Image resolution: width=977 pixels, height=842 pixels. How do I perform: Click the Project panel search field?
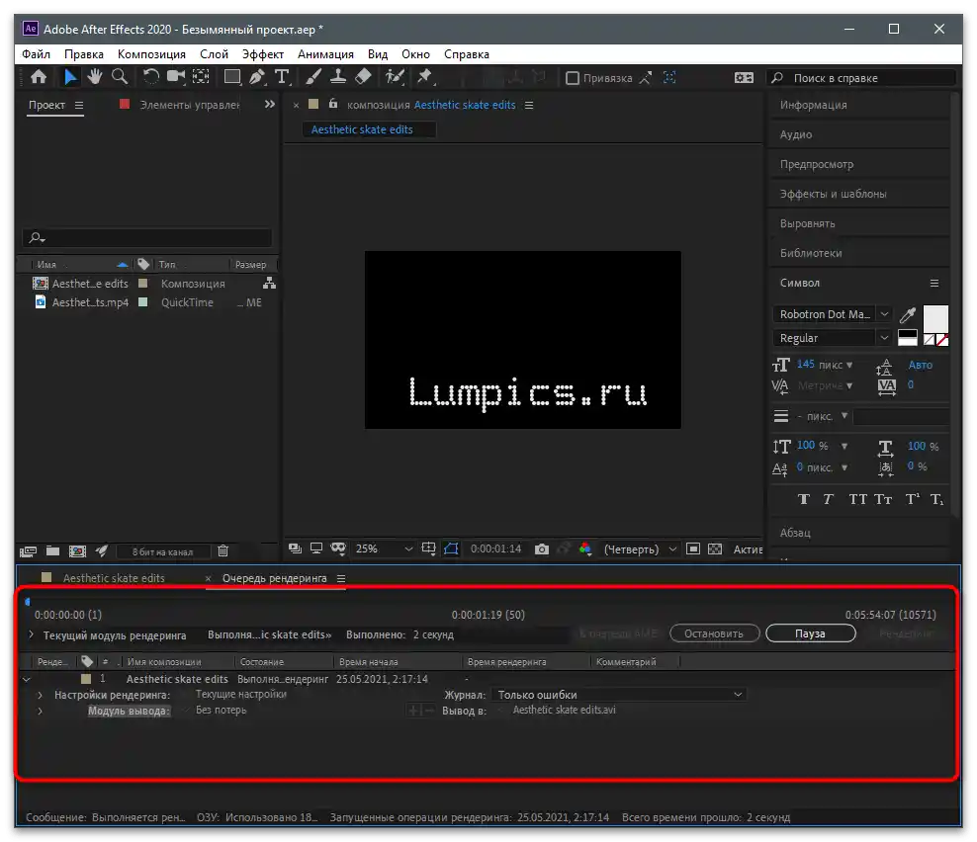click(147, 237)
